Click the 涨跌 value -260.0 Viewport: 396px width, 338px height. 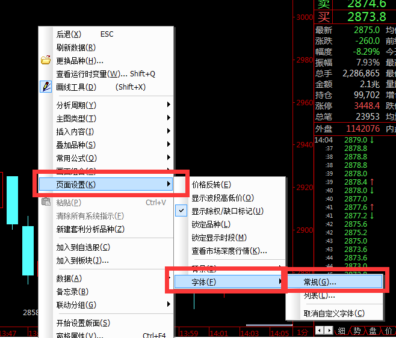[x=368, y=41]
